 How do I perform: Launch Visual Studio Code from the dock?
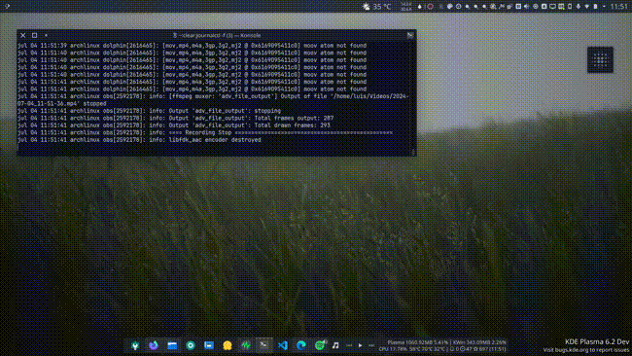tap(283, 345)
